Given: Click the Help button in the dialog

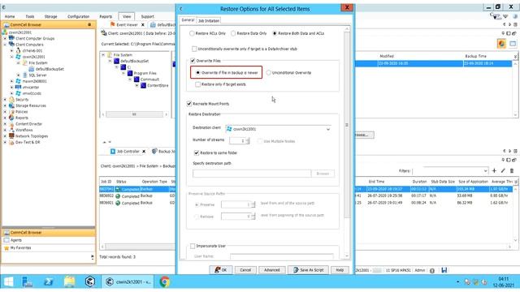Looking at the screenshot, I should (340, 270).
